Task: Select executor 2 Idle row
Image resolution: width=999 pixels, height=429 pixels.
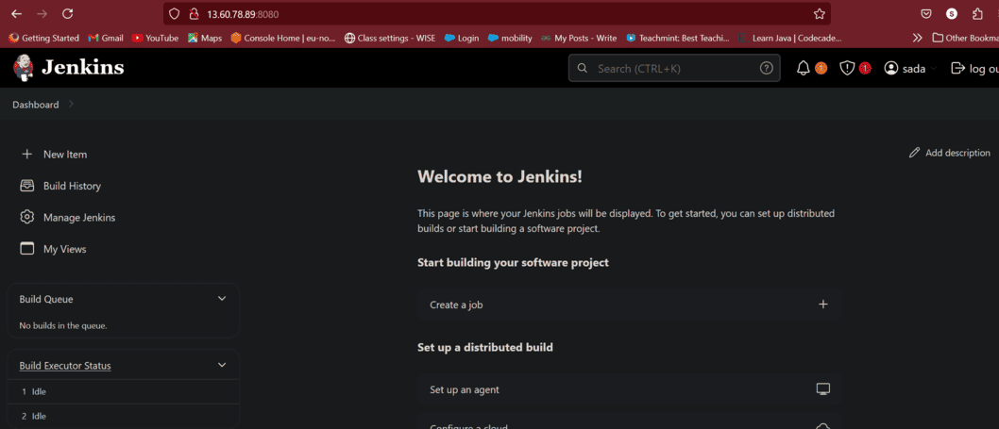Action: (x=123, y=416)
